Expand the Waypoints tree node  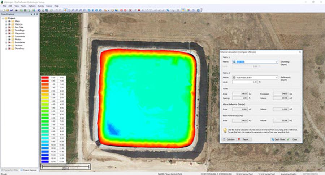(6, 33)
